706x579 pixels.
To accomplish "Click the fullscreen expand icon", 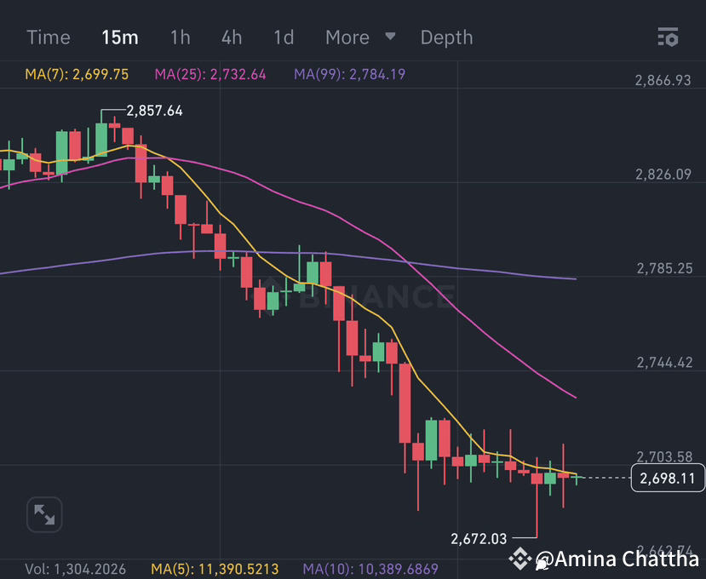I will pyautogui.click(x=43, y=514).
